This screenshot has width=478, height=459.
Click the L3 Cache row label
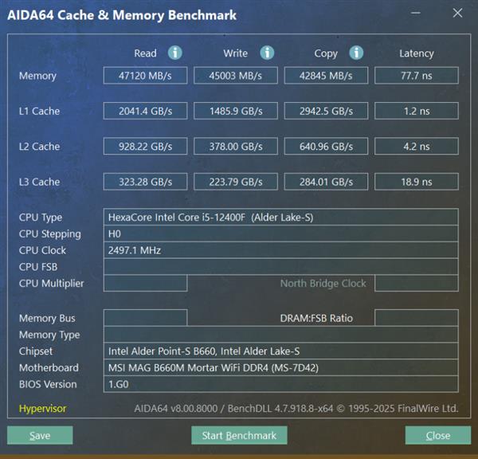pyautogui.click(x=39, y=182)
